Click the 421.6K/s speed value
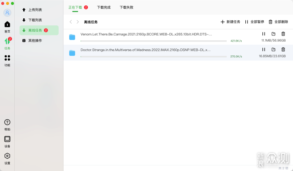Screen dimensions: 293x171 tap(236, 41)
